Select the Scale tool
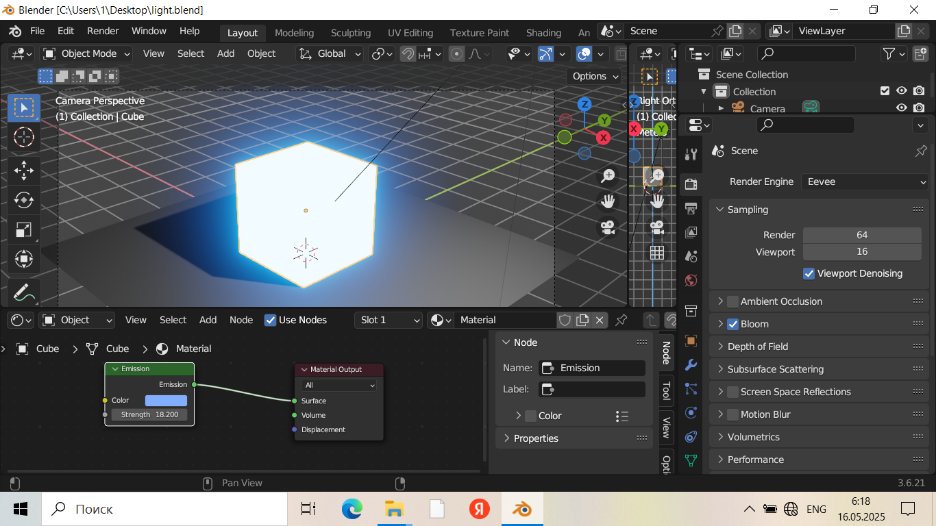 (24, 230)
